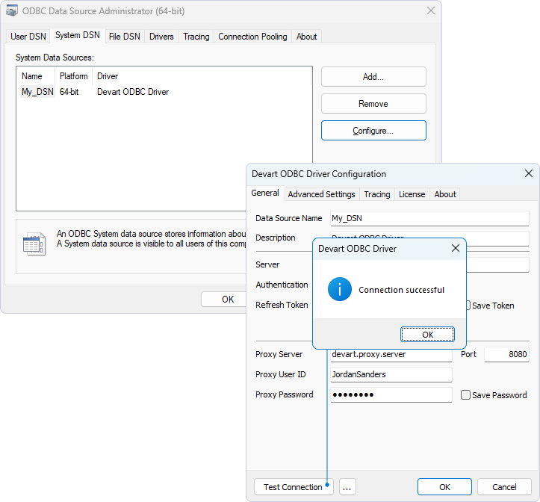Click the Remove button
The image size is (540, 502).
tap(373, 103)
